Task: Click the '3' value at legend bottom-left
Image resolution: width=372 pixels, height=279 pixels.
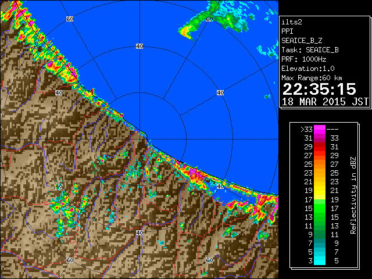Action: pyautogui.click(x=310, y=261)
